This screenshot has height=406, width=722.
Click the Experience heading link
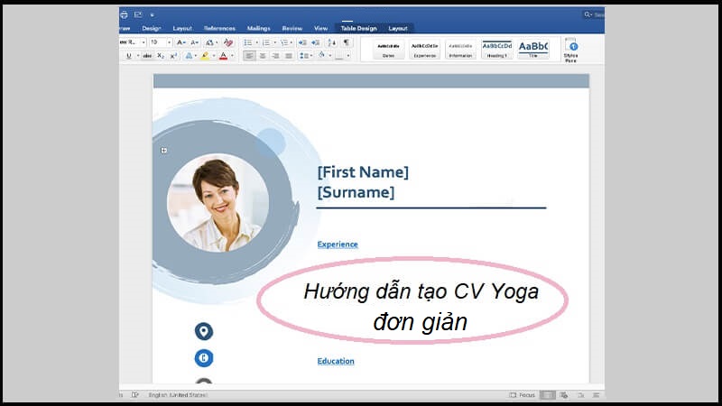338,245
